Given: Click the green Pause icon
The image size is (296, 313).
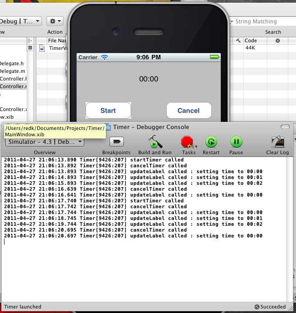Looking at the screenshot, I should (x=237, y=142).
